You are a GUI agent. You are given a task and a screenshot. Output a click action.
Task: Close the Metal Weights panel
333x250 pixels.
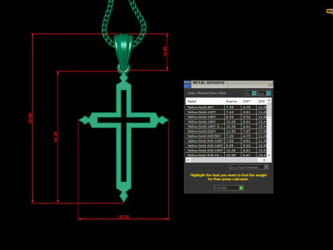(x=270, y=84)
